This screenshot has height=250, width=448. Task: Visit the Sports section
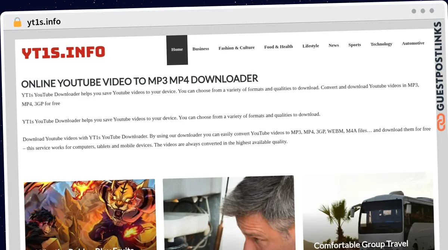(x=354, y=45)
